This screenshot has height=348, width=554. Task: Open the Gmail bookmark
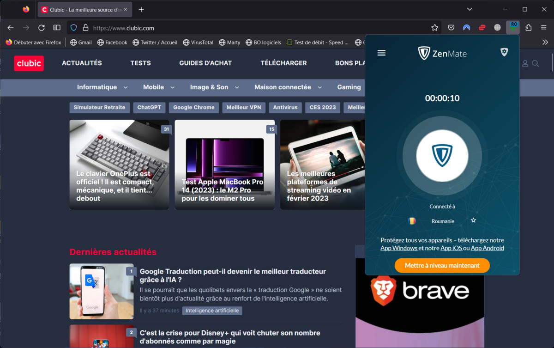coord(81,42)
